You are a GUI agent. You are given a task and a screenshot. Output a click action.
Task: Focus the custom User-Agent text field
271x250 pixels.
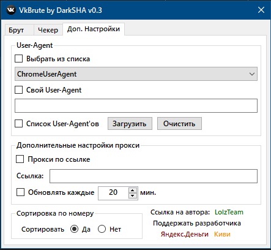click(x=136, y=106)
